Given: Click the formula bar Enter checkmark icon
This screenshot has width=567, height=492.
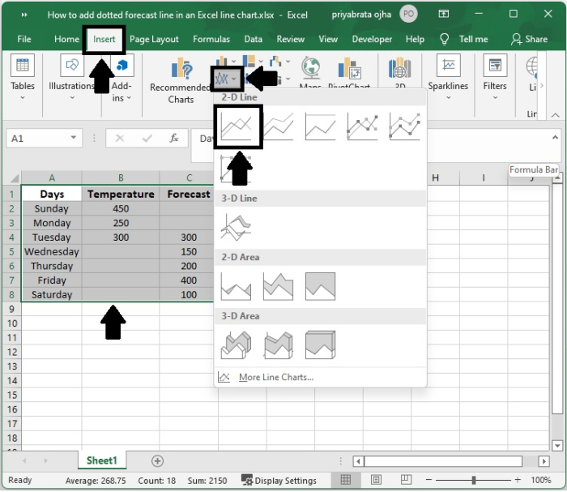Looking at the screenshot, I should [x=147, y=138].
